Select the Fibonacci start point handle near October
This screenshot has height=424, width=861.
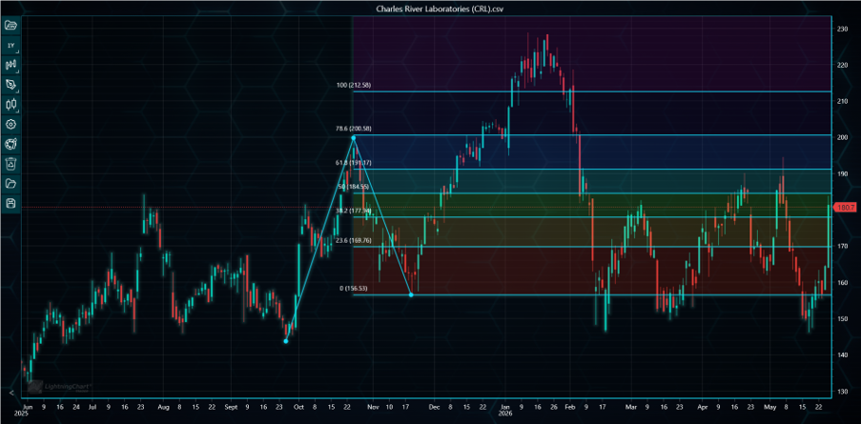pyautogui.click(x=285, y=341)
